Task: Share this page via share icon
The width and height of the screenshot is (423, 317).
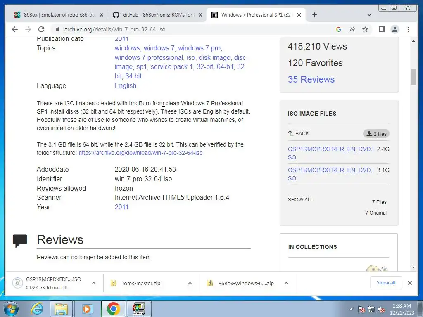Action: click(352, 29)
